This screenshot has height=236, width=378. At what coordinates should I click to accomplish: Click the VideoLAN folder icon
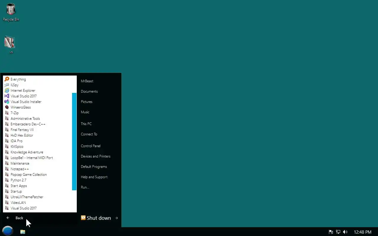[x=7, y=202]
